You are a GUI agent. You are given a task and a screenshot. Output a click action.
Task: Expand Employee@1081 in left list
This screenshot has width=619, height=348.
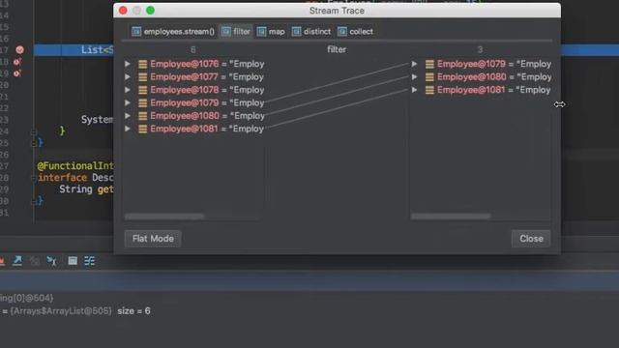point(128,129)
